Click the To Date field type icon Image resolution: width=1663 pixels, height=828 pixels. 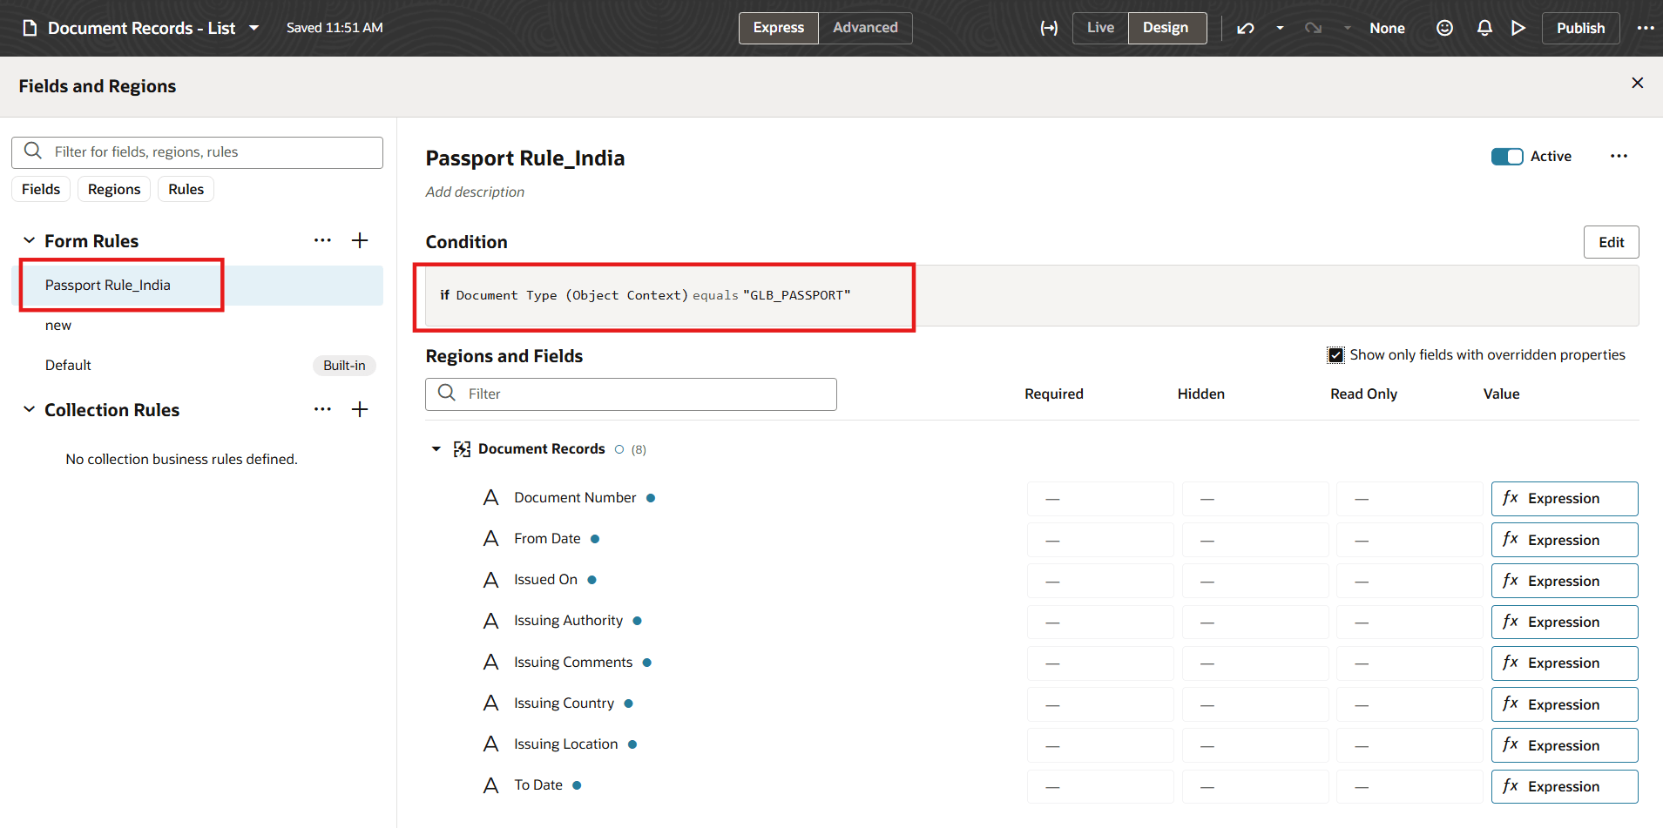[491, 785]
